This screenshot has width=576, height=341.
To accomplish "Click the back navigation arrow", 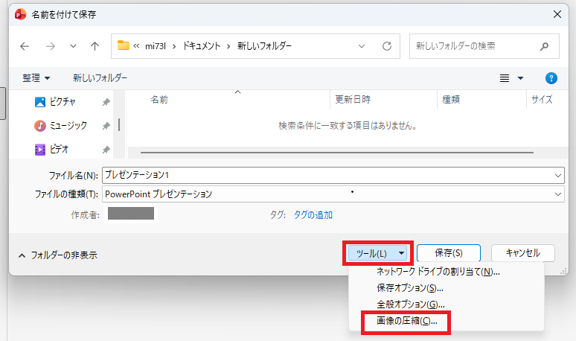I will point(25,46).
